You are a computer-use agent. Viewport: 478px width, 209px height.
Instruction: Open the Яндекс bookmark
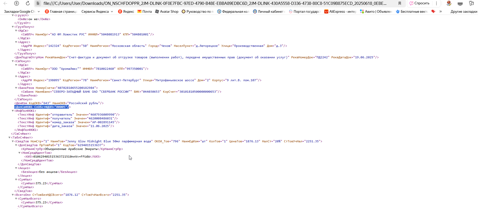click(126, 11)
